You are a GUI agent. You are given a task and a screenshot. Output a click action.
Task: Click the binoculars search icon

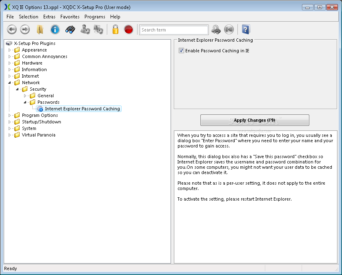pos(70,29)
